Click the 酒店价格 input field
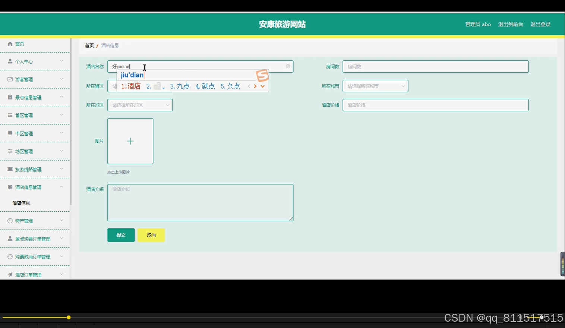The height and width of the screenshot is (328, 565). point(435,105)
